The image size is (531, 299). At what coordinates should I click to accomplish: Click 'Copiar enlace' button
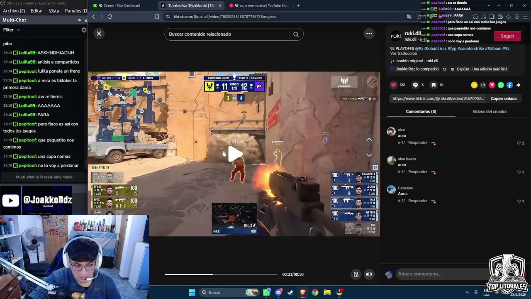[504, 98]
